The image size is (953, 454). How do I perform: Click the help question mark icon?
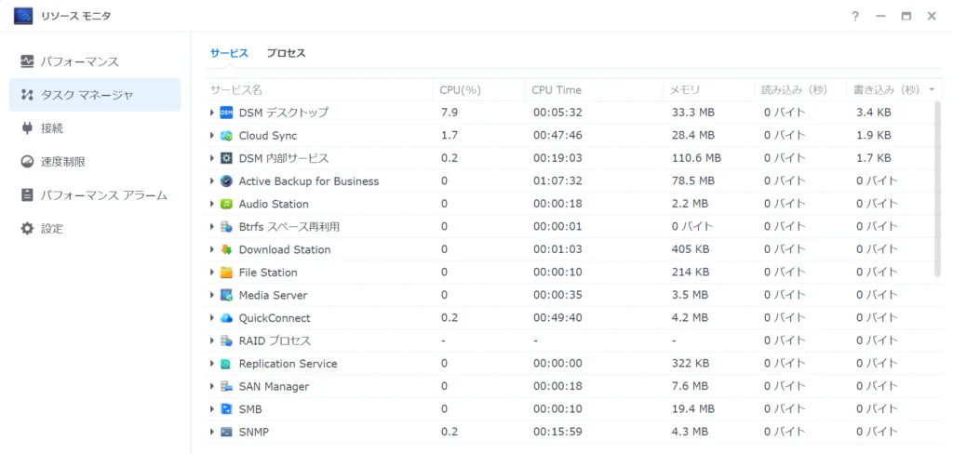coord(855,16)
